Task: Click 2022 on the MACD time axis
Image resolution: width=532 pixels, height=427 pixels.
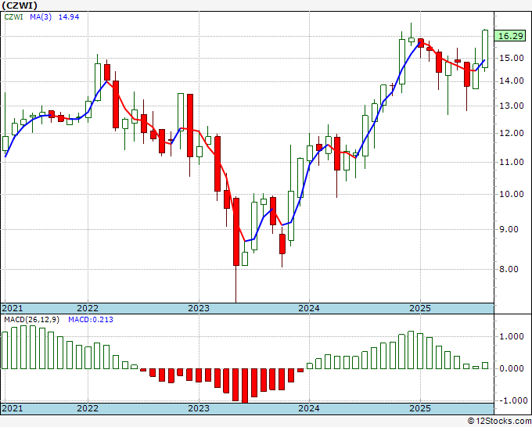Action: click(88, 408)
